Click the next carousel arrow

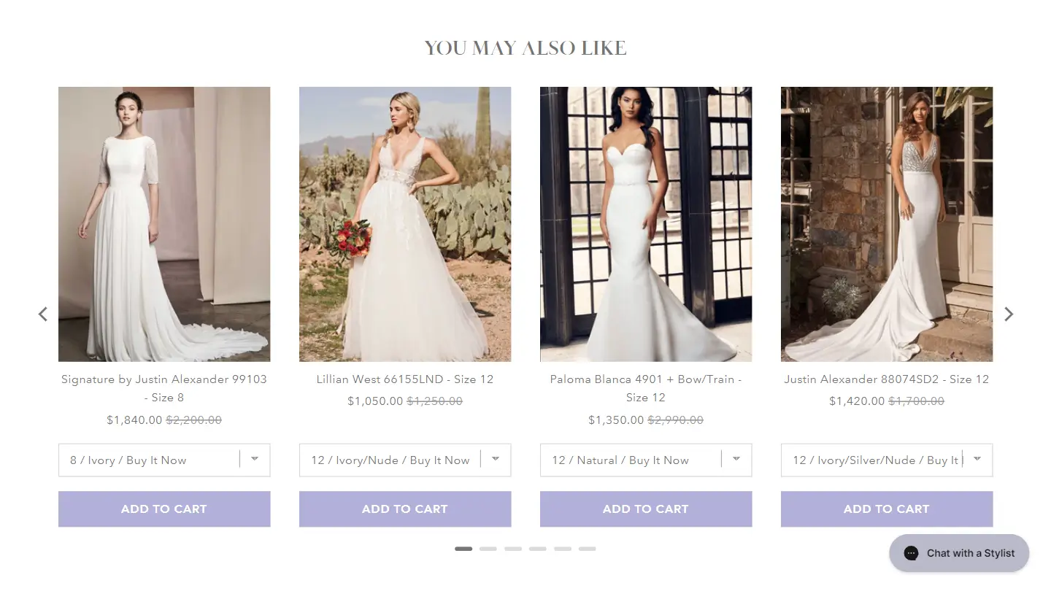1009,314
